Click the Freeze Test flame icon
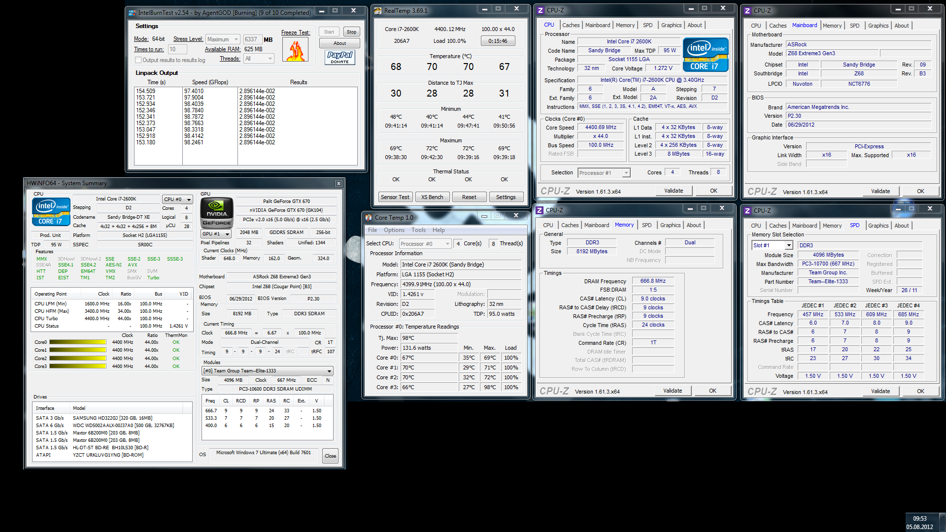This screenshot has height=532, width=946. [296, 49]
